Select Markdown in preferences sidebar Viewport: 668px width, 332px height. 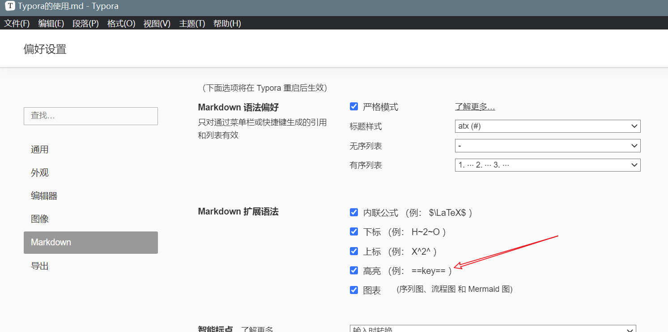[x=91, y=243]
